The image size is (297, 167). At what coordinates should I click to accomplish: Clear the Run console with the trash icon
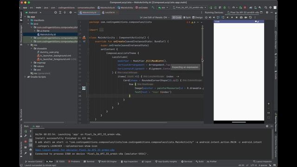tap(31, 154)
